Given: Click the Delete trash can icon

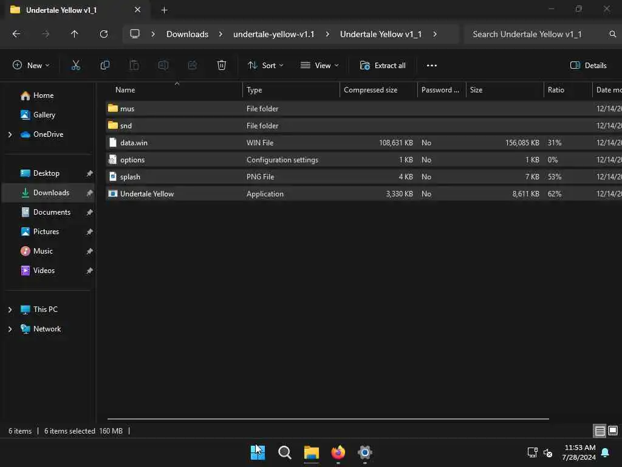Looking at the screenshot, I should pos(222,66).
